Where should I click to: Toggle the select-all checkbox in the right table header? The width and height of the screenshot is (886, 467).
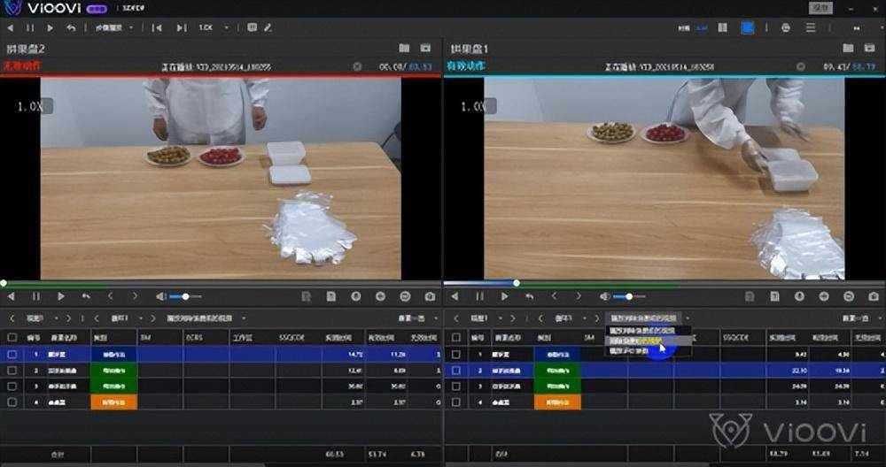point(455,337)
